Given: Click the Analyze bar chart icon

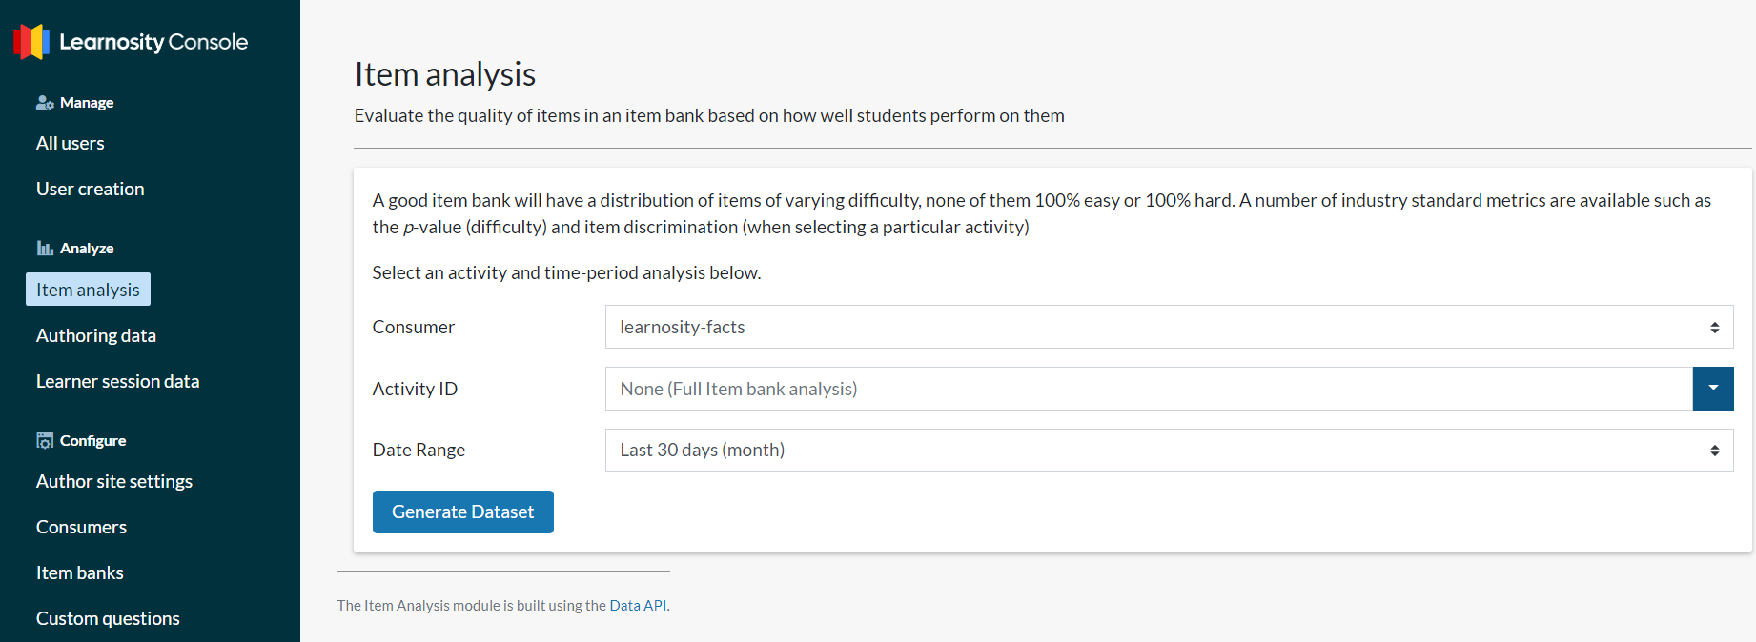Looking at the screenshot, I should pos(45,248).
